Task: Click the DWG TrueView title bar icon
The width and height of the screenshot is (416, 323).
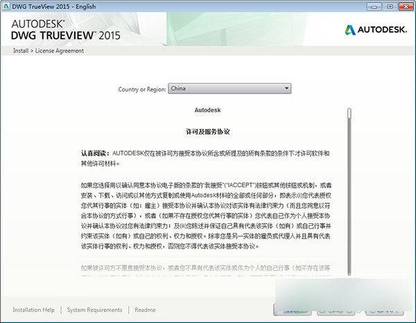Action: 6,6
